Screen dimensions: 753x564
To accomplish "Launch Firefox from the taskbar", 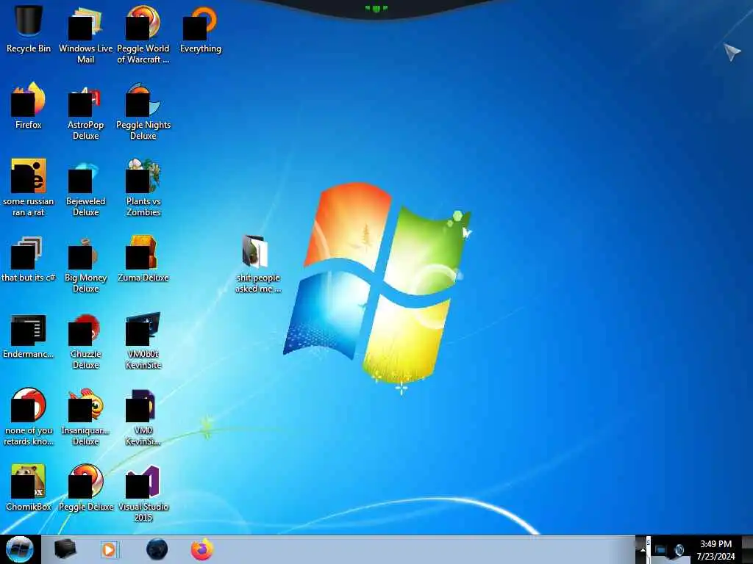I will pyautogui.click(x=202, y=549).
